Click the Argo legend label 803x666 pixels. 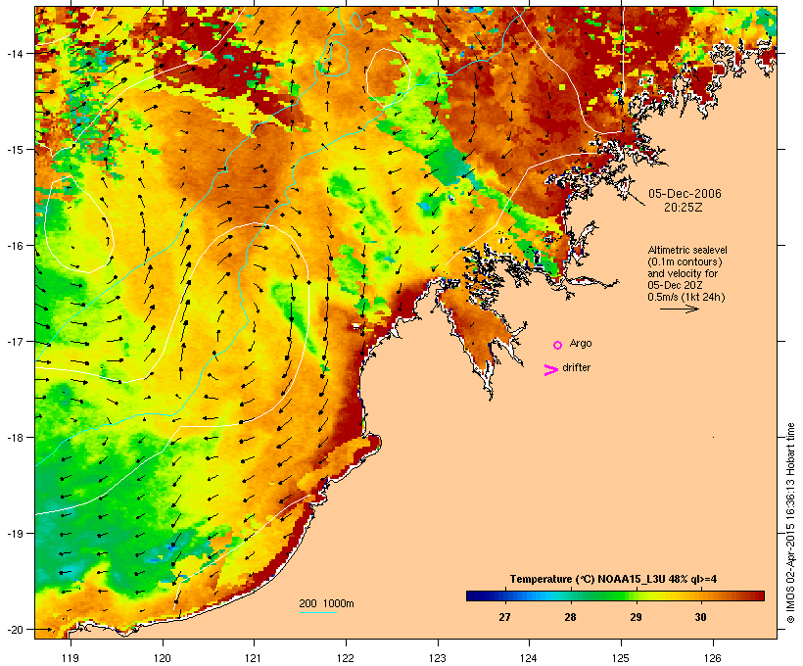[x=581, y=343]
